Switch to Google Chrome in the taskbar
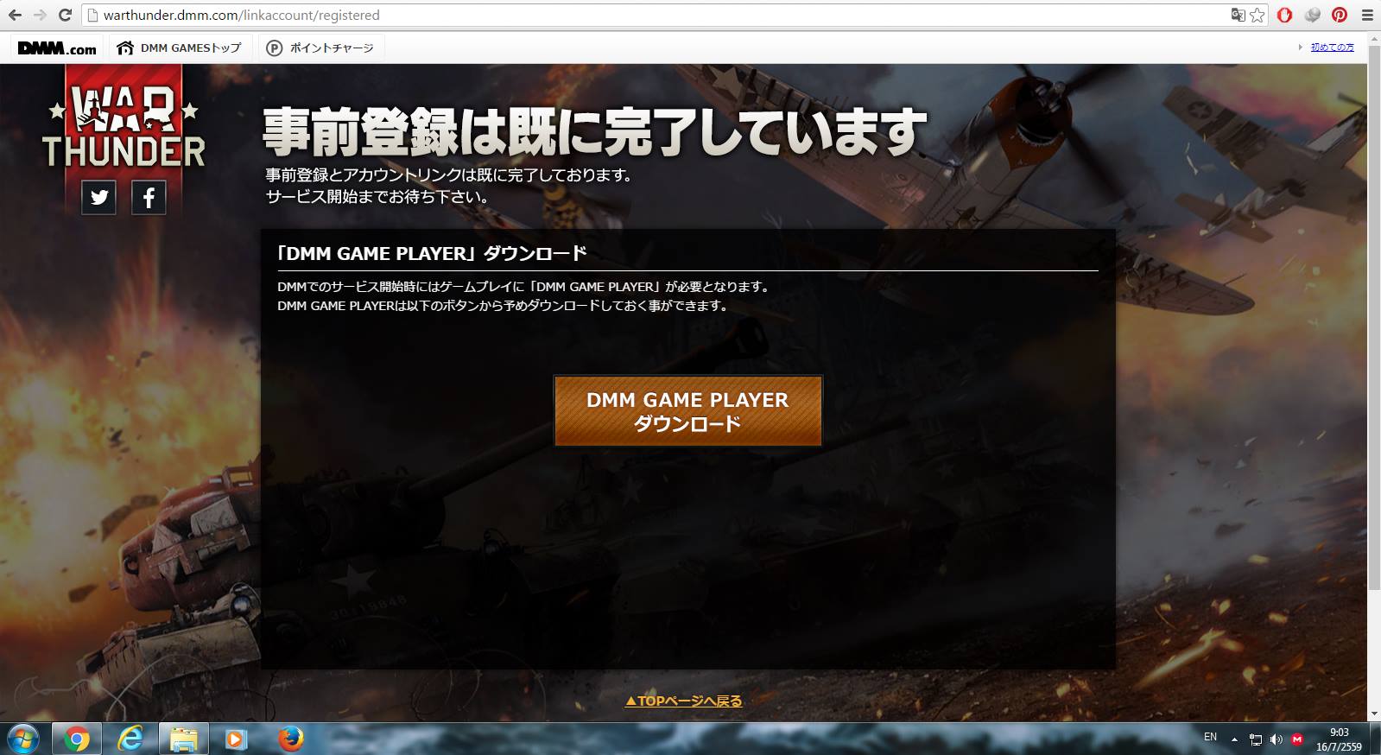The image size is (1381, 755). (x=76, y=739)
